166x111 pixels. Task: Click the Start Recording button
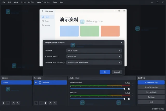151,82
